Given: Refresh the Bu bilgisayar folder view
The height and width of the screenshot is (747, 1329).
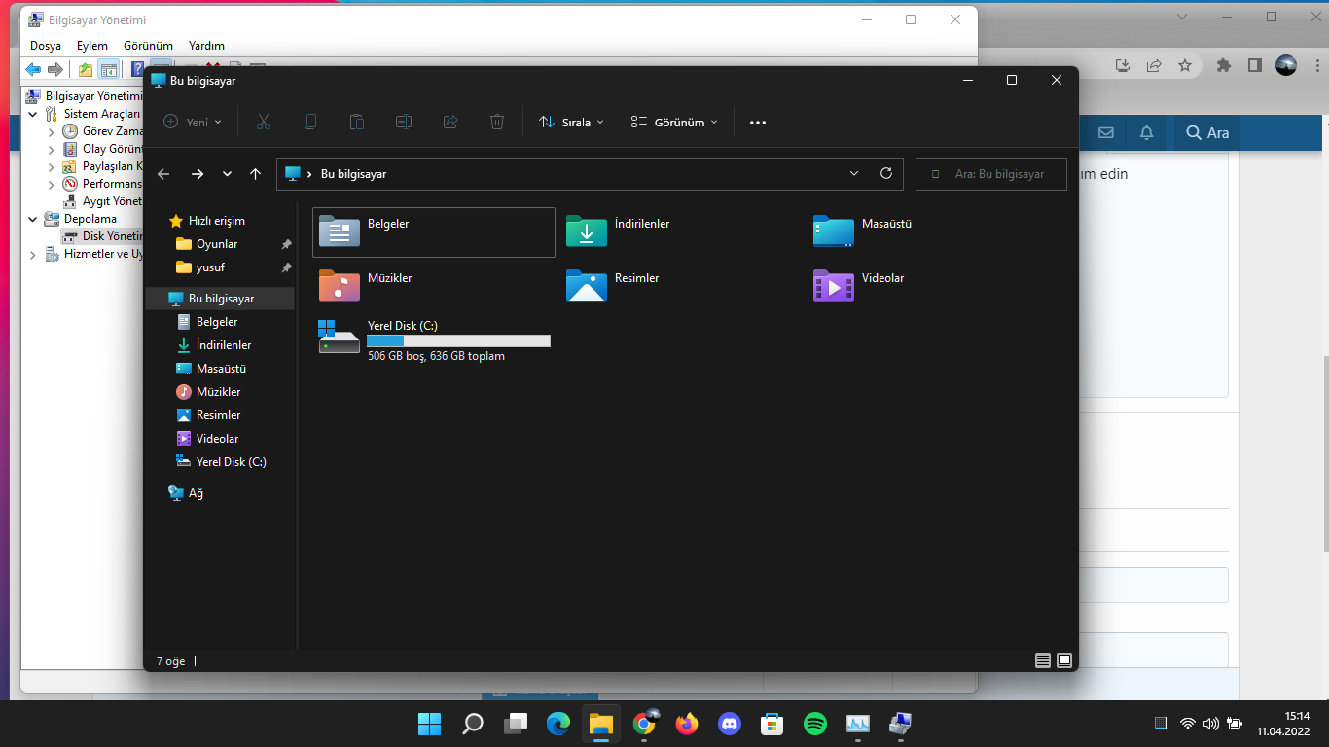Looking at the screenshot, I should (x=886, y=174).
